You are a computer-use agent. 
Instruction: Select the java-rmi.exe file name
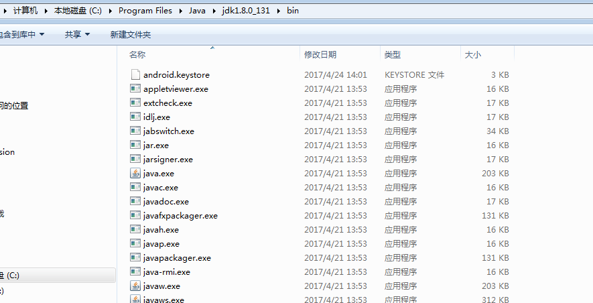[167, 272]
